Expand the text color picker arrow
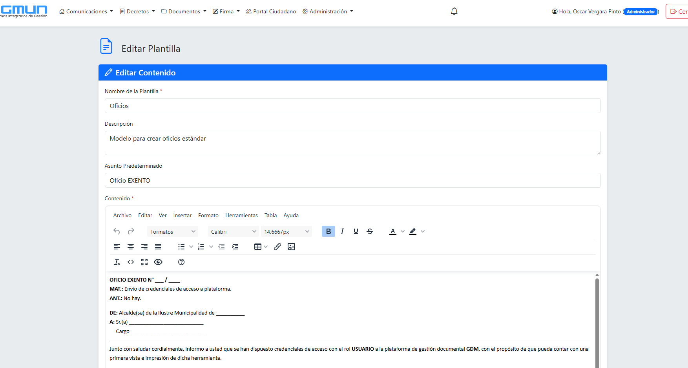 [x=402, y=231]
